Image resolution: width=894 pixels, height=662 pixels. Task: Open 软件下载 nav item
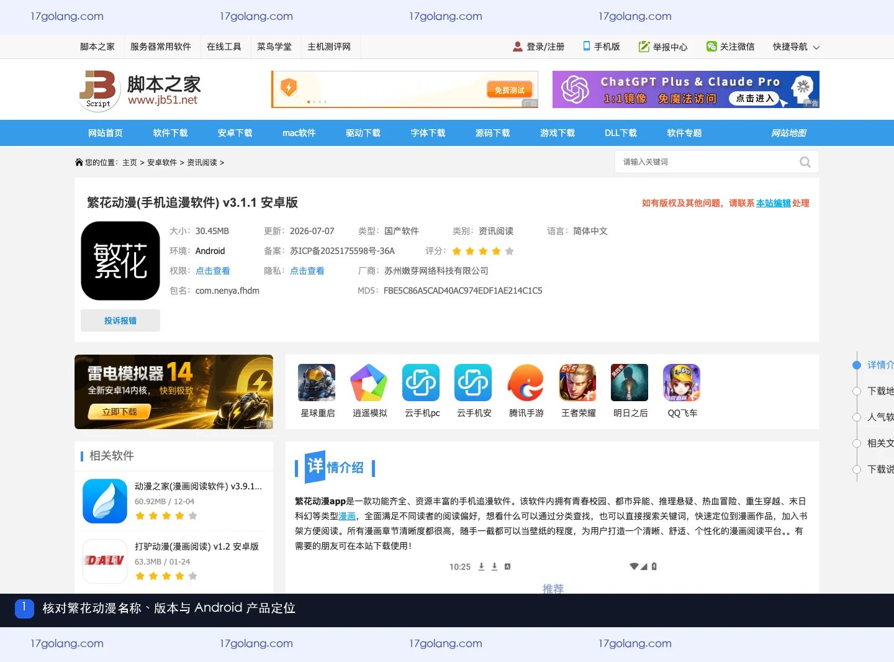170,133
